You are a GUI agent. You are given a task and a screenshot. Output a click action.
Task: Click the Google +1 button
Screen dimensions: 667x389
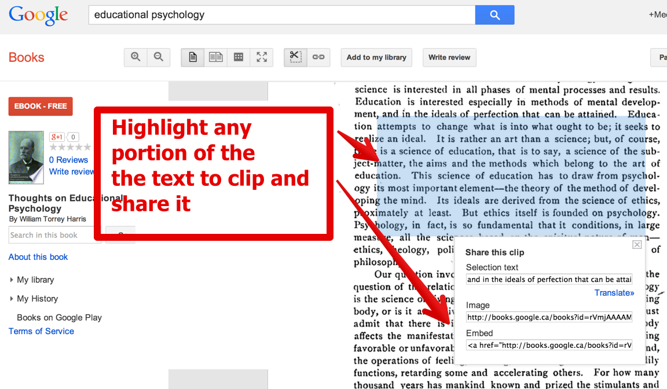tap(57, 137)
